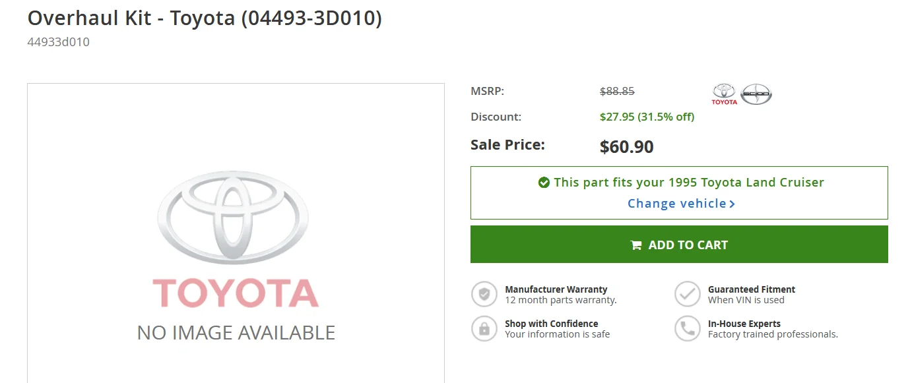910x383 pixels.
Task: Click the Shop with Confidence padlock icon
Action: (484, 328)
